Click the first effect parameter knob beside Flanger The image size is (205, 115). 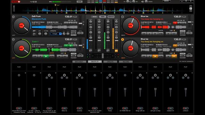[64, 34]
